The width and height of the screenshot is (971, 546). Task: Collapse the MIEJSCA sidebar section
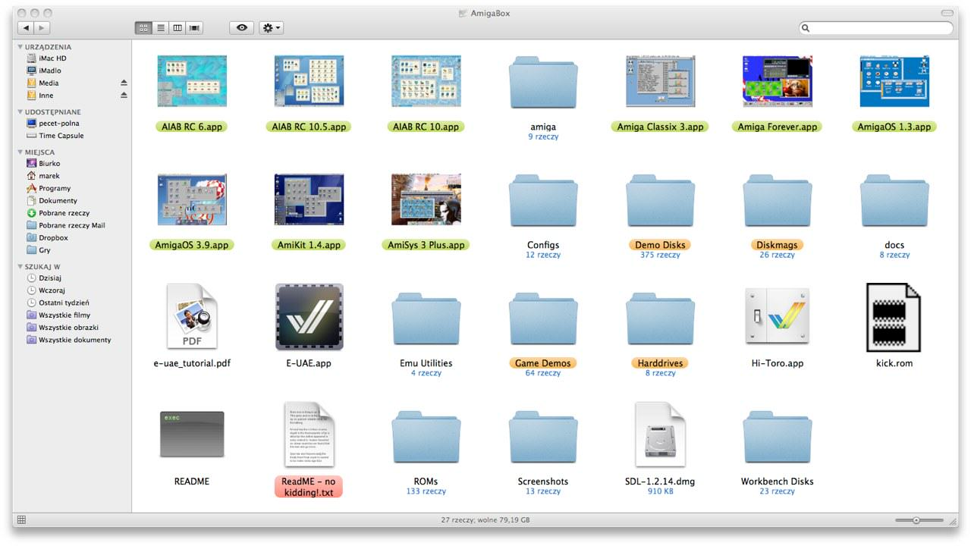click(20, 152)
